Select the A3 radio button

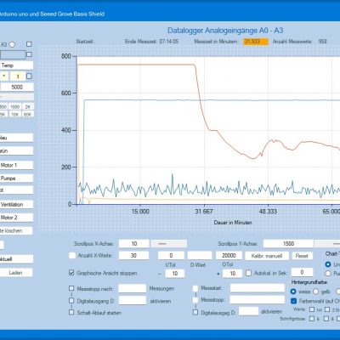[12, 44]
